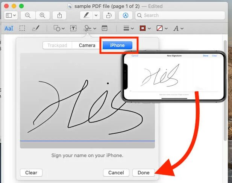232x183 pixels.
Task: Rotate the page with the Rotate icon
Action: (x=109, y=15)
